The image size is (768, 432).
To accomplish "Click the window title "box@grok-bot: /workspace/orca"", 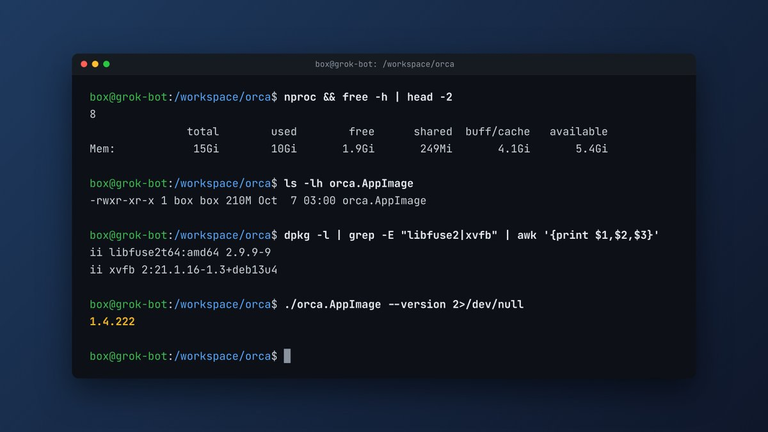I will 385,64.
